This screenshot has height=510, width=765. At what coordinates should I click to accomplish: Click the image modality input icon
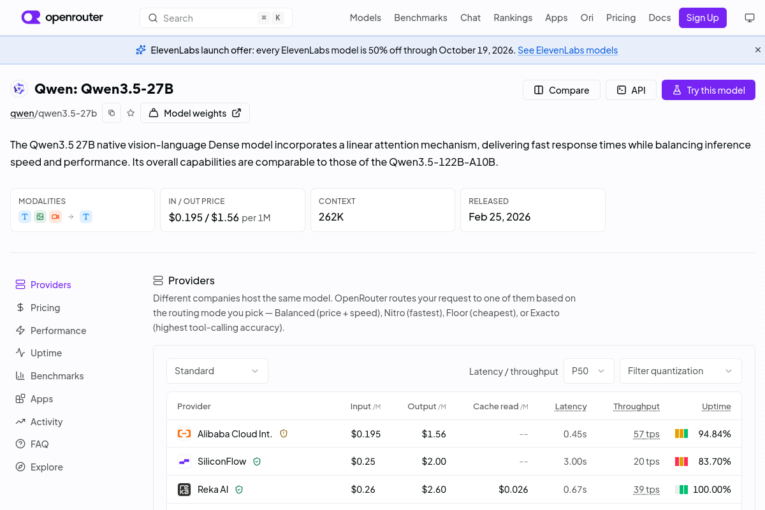(x=40, y=217)
